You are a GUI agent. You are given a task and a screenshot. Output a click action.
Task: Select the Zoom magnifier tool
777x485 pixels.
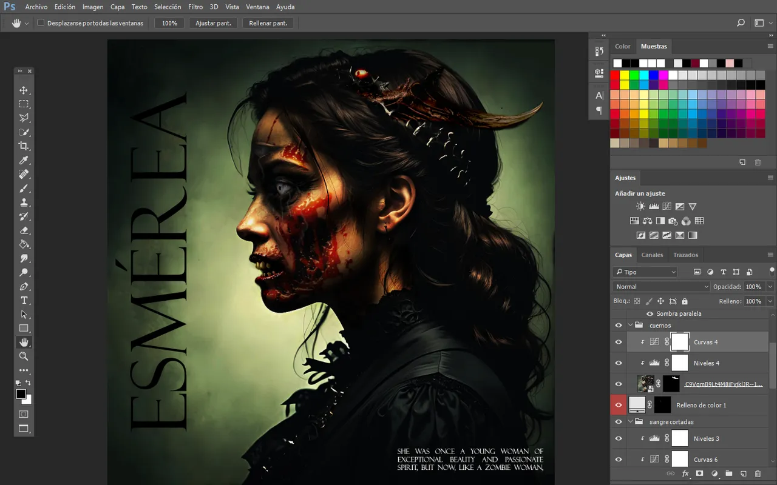point(24,356)
